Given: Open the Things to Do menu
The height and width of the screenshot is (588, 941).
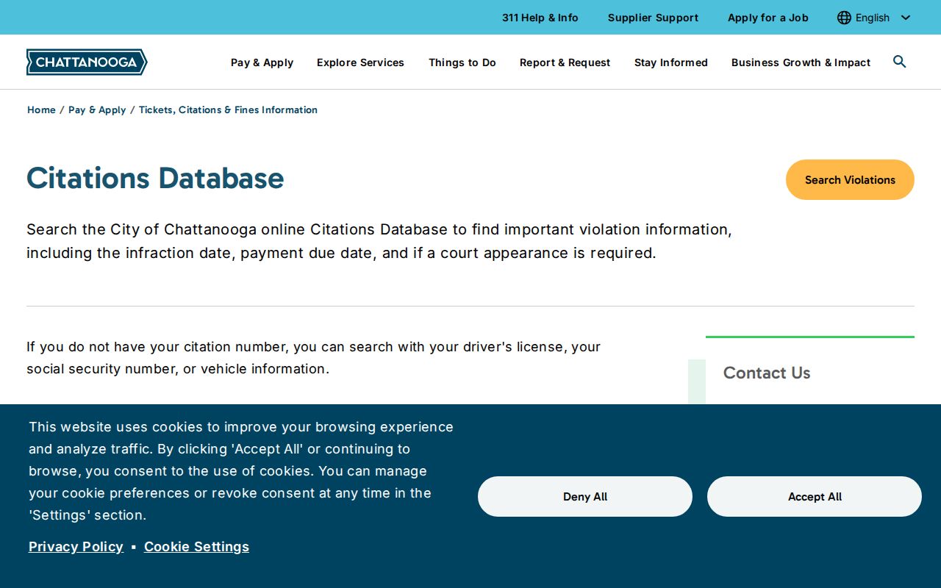Looking at the screenshot, I should [462, 62].
